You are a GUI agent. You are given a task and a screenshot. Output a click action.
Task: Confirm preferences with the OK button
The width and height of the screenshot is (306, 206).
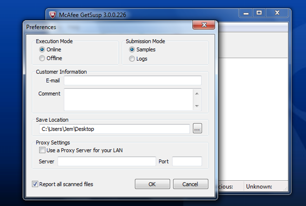pyautogui.click(x=152, y=184)
